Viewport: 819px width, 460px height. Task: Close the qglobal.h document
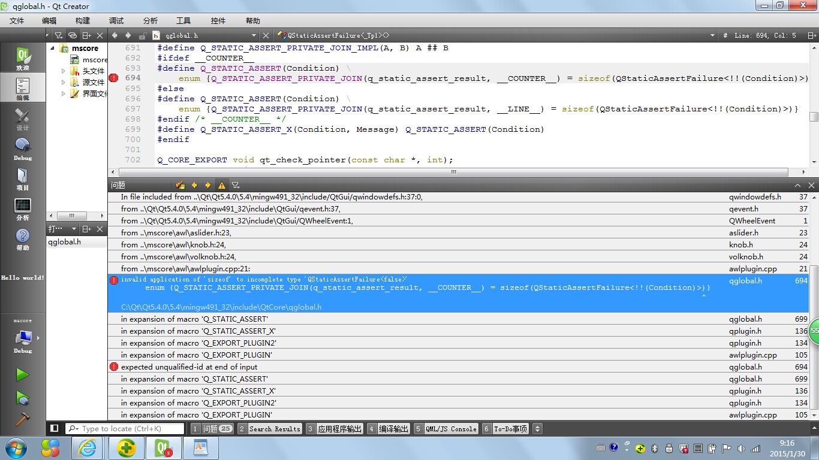266,35
